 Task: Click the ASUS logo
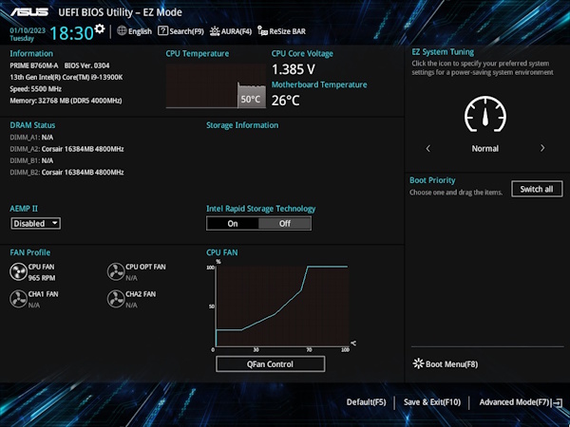click(29, 12)
